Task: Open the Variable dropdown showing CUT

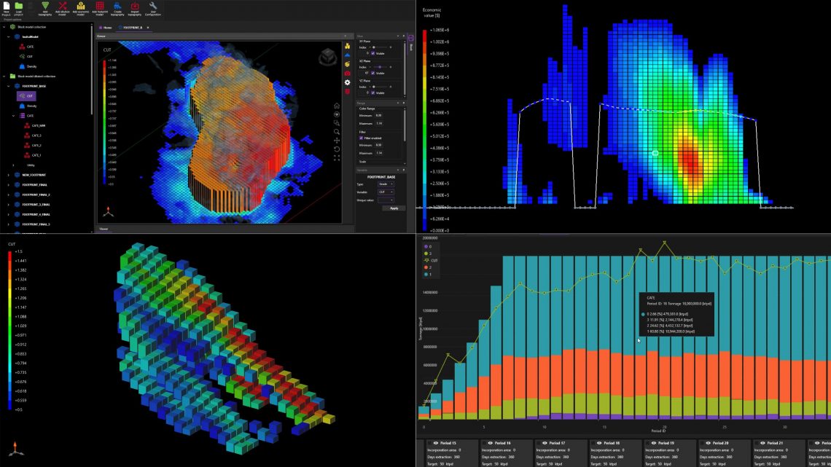Action: [x=385, y=192]
